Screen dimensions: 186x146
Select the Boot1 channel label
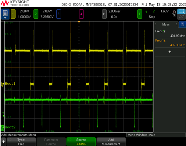(x=10, y=84)
